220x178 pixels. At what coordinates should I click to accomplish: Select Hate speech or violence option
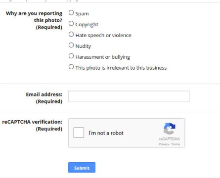click(x=71, y=34)
